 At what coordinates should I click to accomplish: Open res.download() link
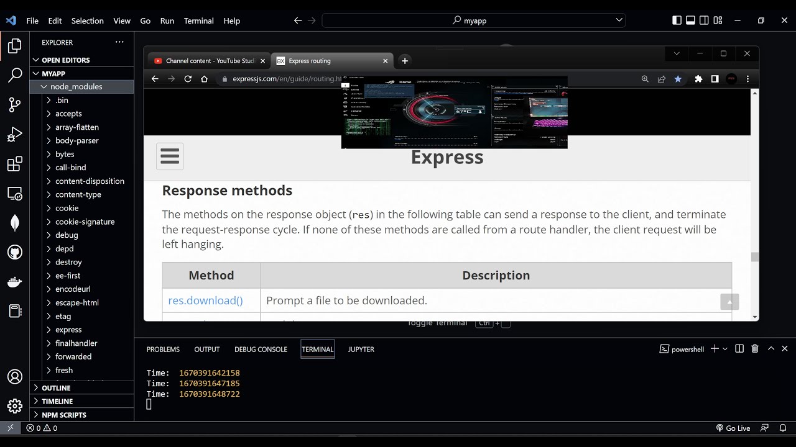point(205,300)
